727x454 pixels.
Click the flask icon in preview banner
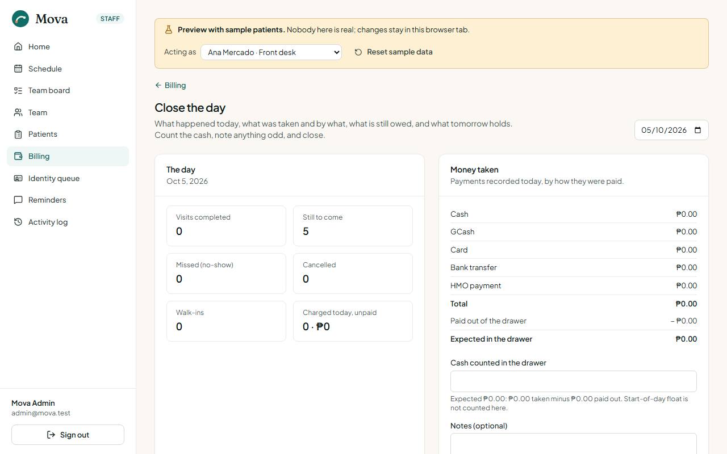(169, 30)
